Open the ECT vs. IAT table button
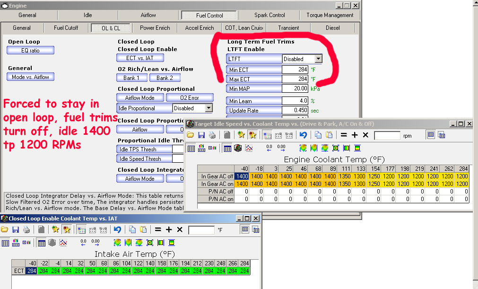 pyautogui.click(x=140, y=58)
